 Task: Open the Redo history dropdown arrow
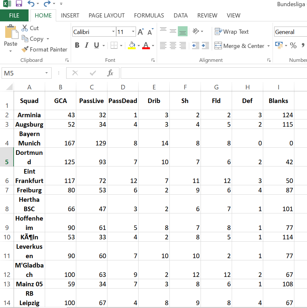[54, 4]
